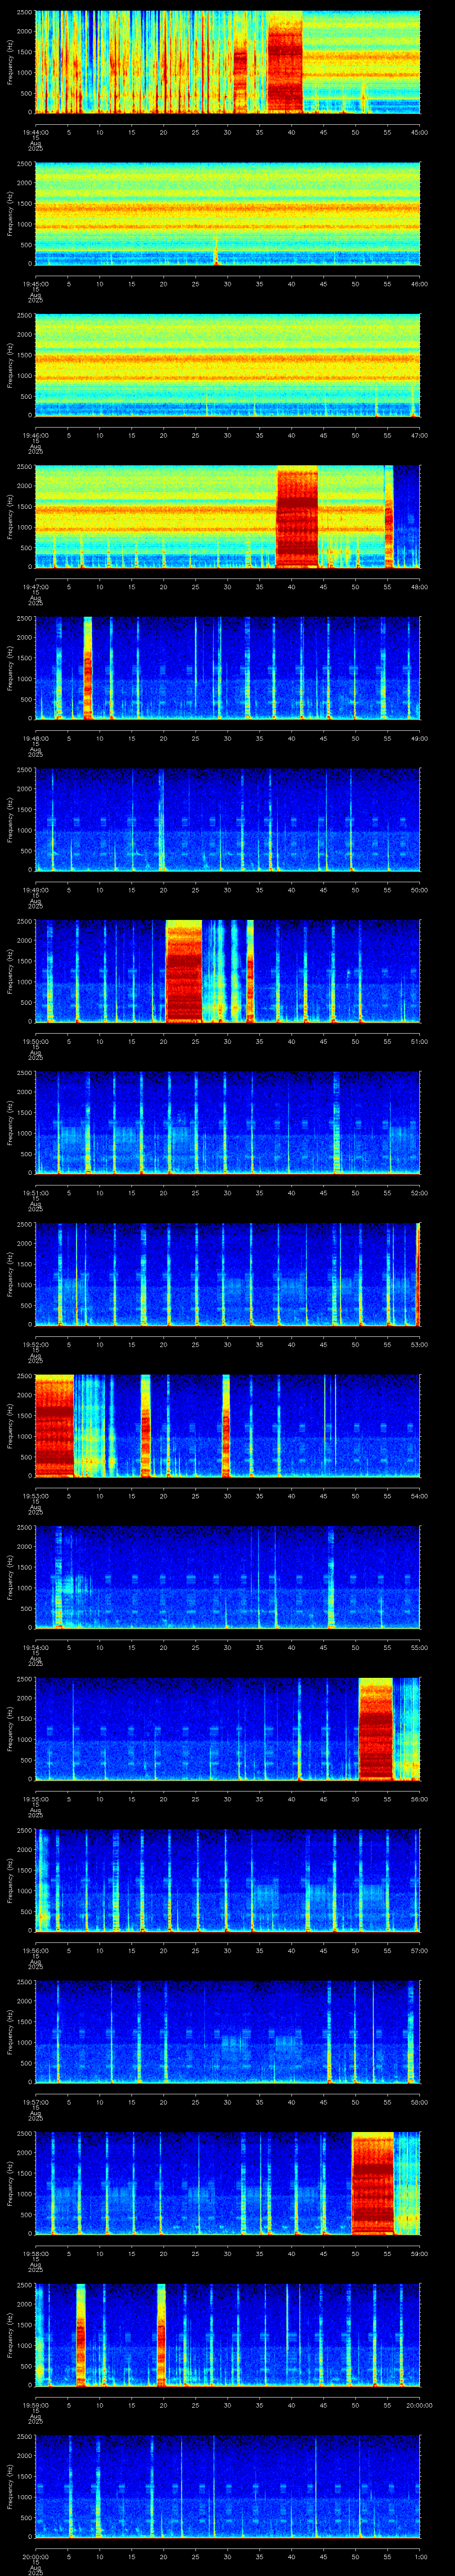This screenshot has height=2576, width=455.
Task: Select the narrow red burst in the 19:48 spectrogram
Action: pos(88,668)
